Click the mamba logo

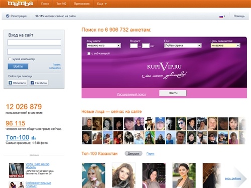(20, 4)
